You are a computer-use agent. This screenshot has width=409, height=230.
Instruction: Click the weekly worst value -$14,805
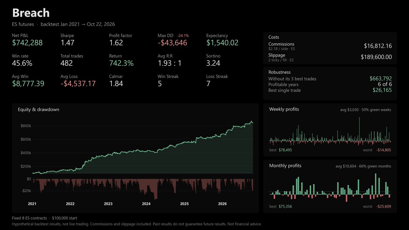(x=383, y=150)
